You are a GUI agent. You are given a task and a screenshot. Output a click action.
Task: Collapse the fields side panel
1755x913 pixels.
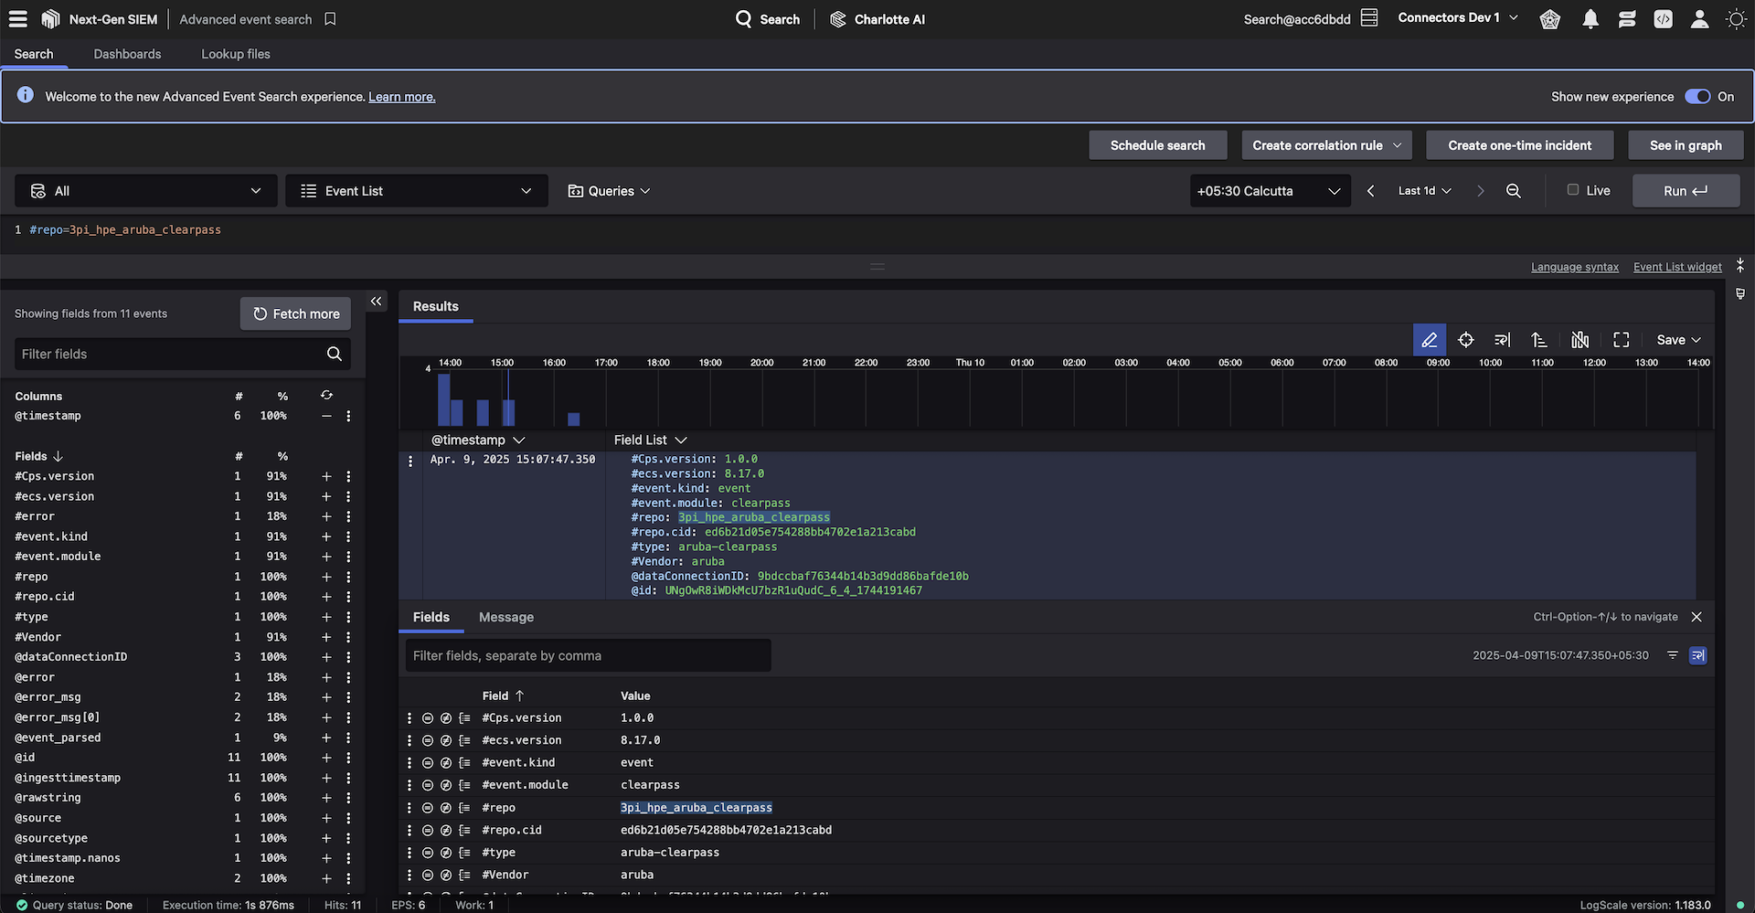pos(376,302)
